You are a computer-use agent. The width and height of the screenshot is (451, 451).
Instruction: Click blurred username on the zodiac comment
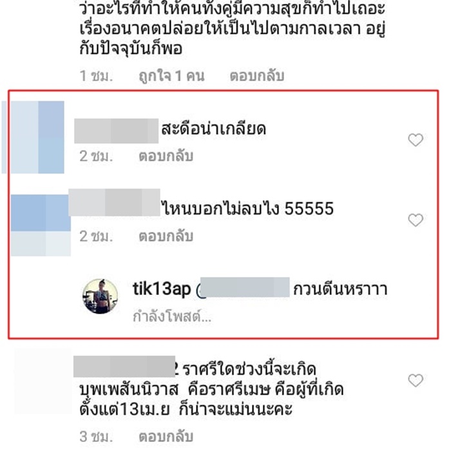(x=124, y=367)
